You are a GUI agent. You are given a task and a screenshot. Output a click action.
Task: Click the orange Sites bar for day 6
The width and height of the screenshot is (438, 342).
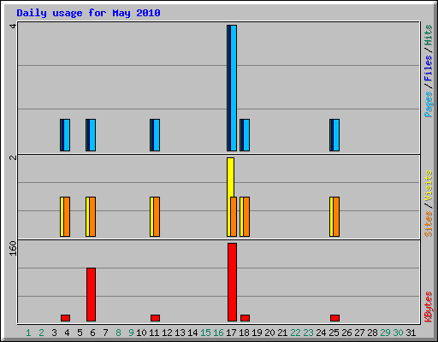point(92,216)
